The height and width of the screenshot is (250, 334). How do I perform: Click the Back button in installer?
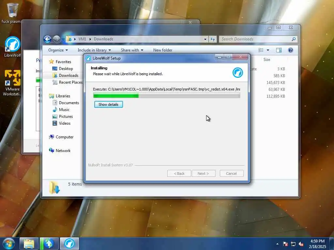tap(179, 174)
